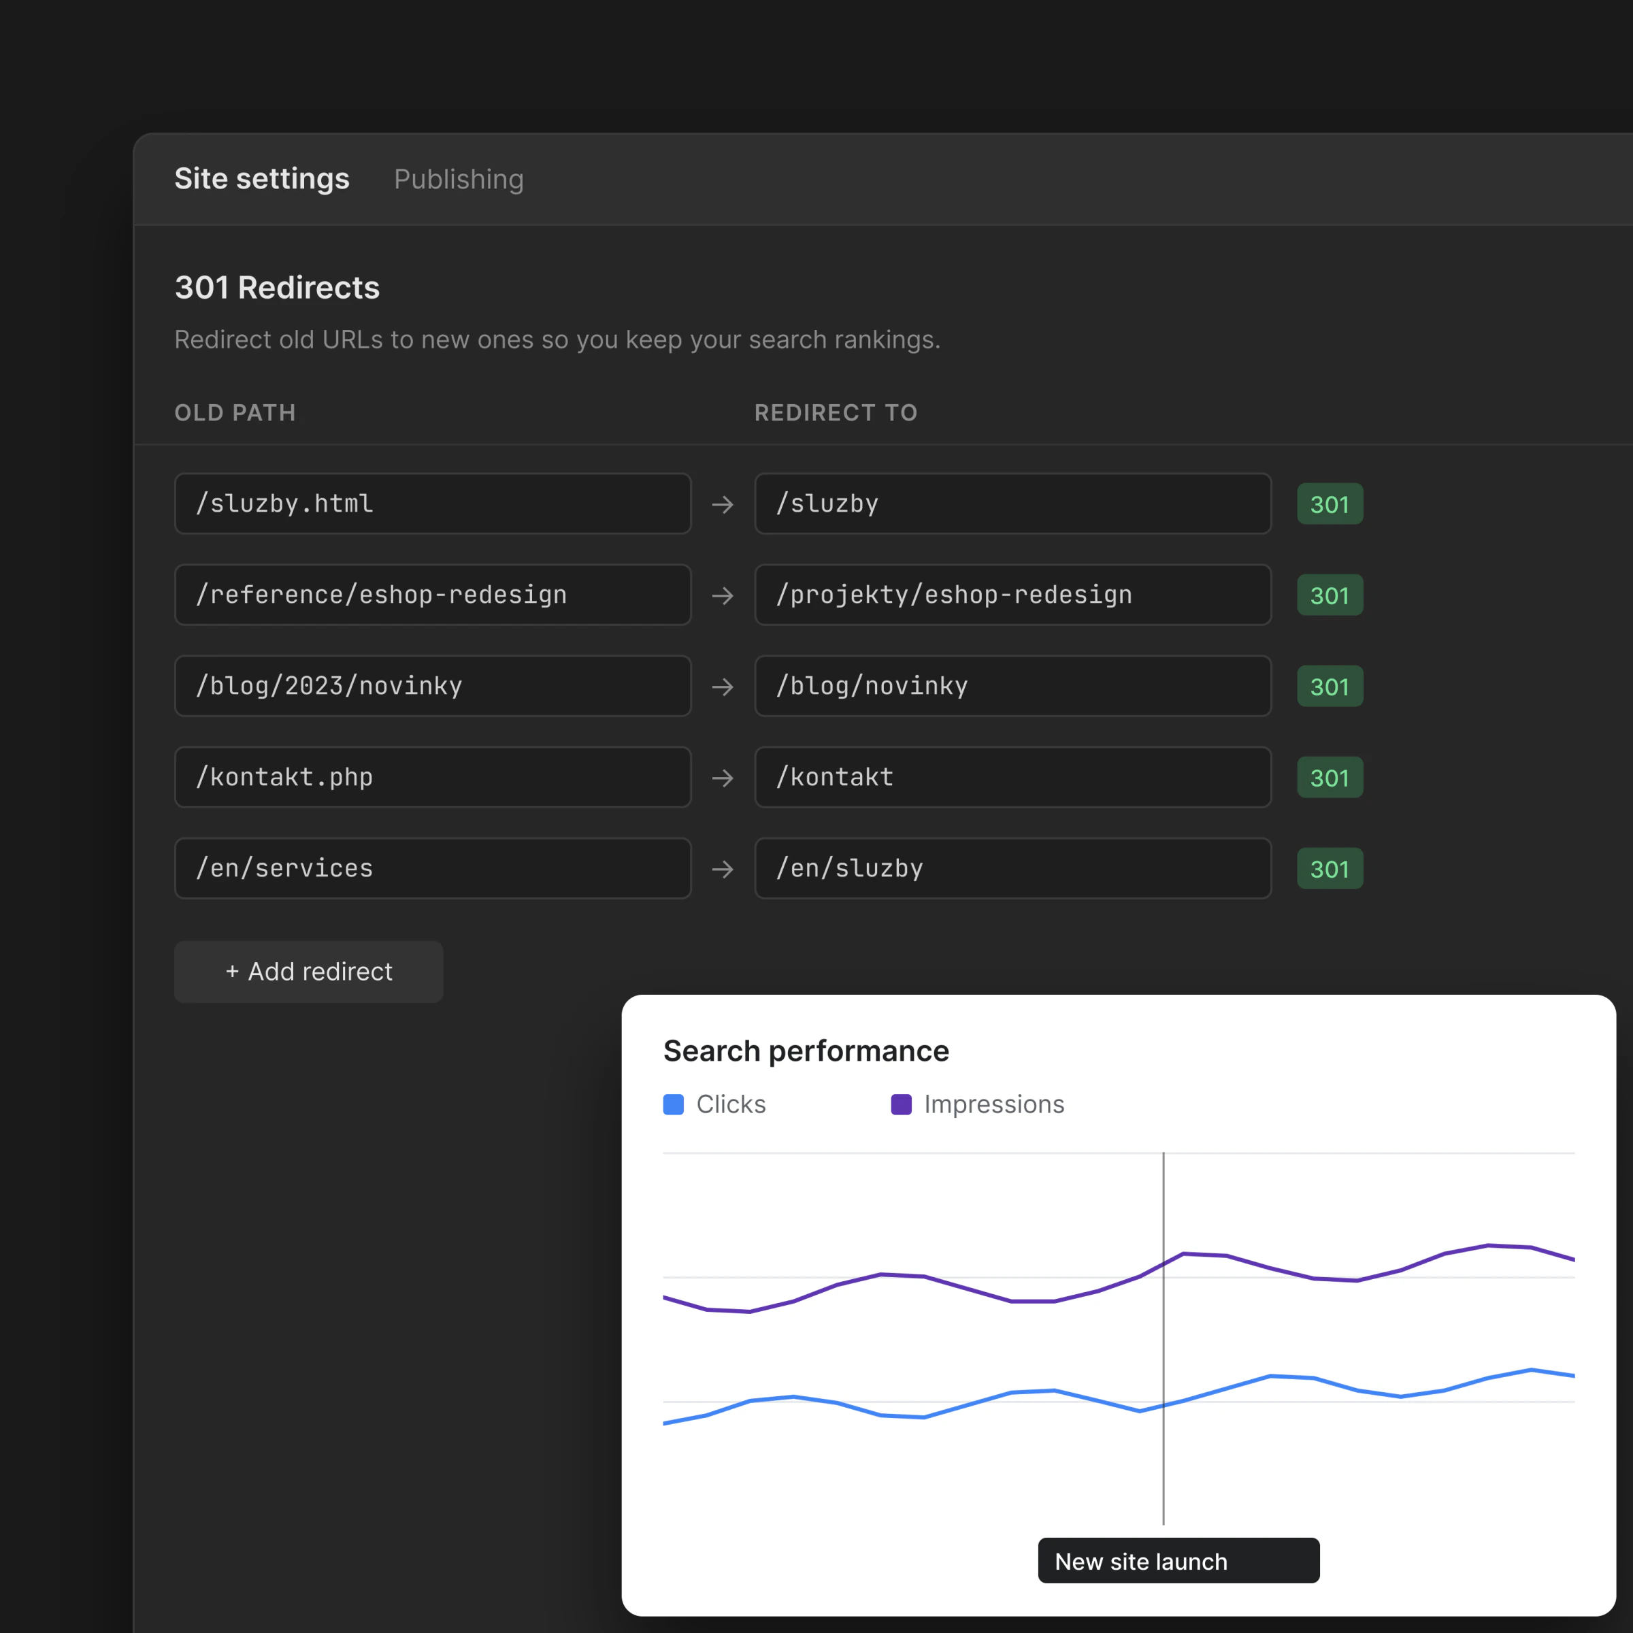The height and width of the screenshot is (1633, 1633).
Task: Click the 301 badge for /kontakt
Action: point(1330,778)
